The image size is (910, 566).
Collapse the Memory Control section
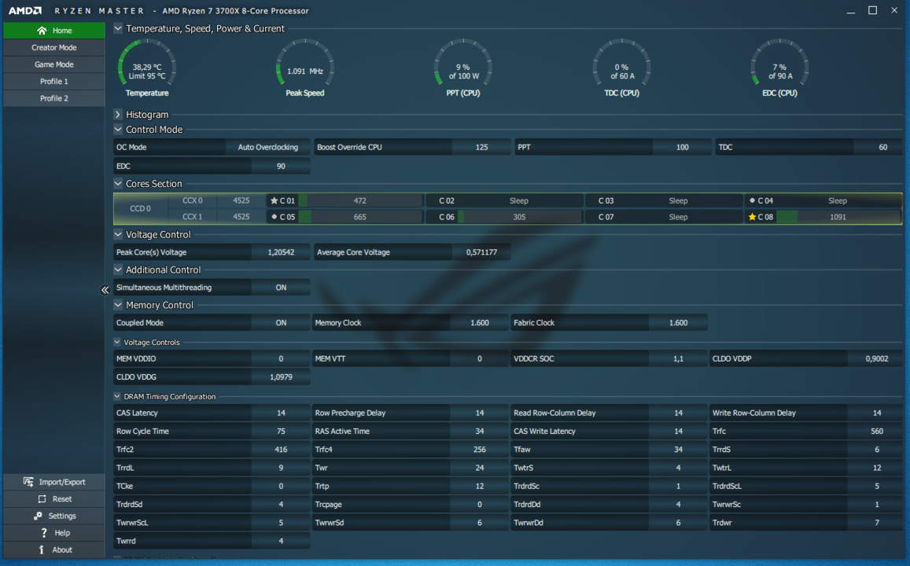118,305
